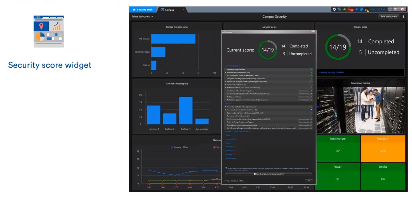412x197 pixels.
Task: Switch to the Security Desk home tab
Action: [x=143, y=10]
